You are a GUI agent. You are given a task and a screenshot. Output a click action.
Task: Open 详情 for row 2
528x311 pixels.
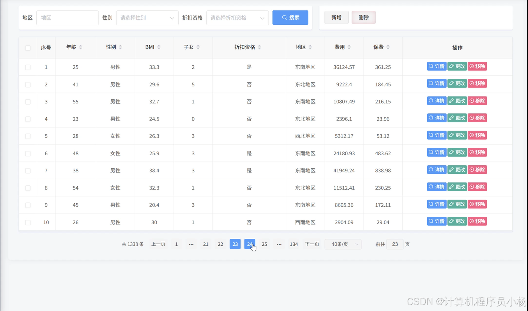pos(437,83)
